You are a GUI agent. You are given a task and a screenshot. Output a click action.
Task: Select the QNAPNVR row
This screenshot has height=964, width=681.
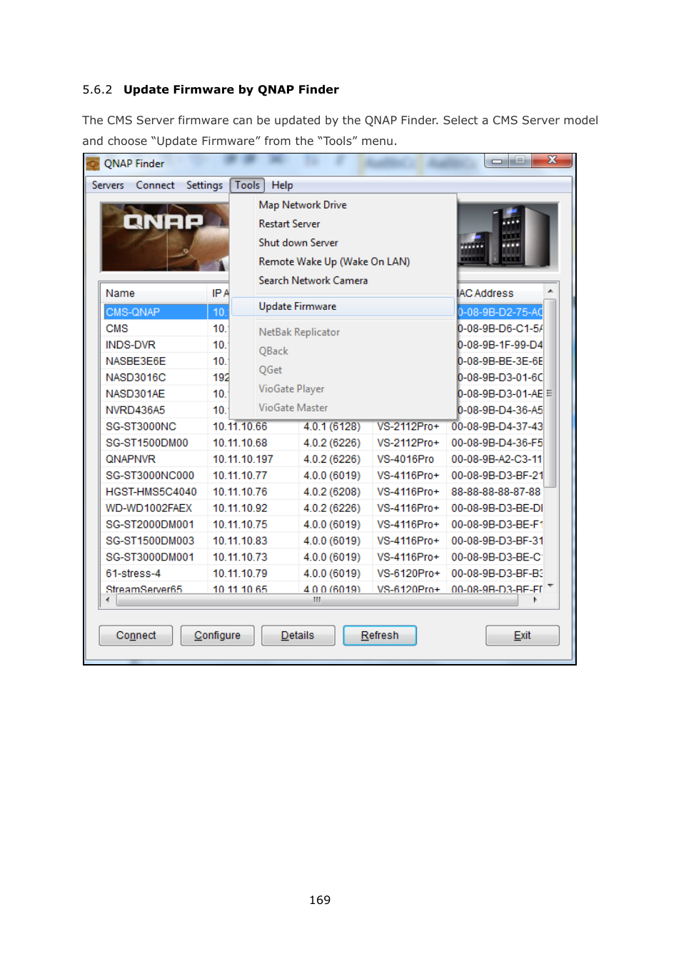323,459
